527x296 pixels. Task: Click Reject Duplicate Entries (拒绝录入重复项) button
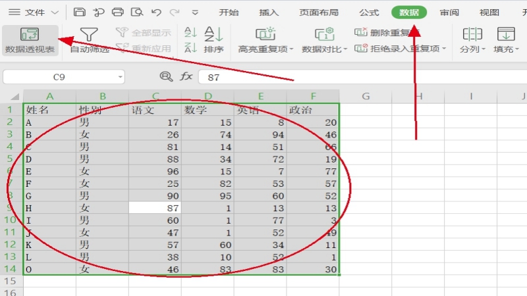tap(399, 49)
